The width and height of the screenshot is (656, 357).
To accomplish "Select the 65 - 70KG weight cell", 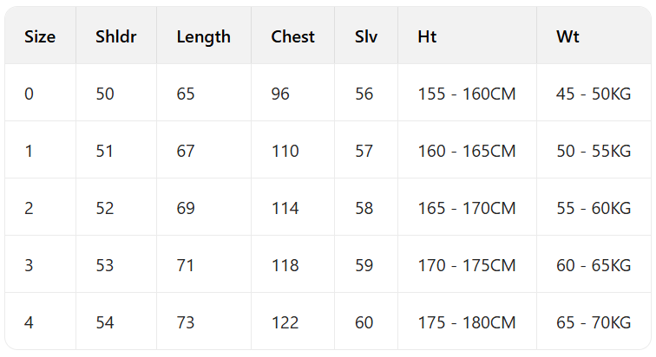I will (594, 322).
